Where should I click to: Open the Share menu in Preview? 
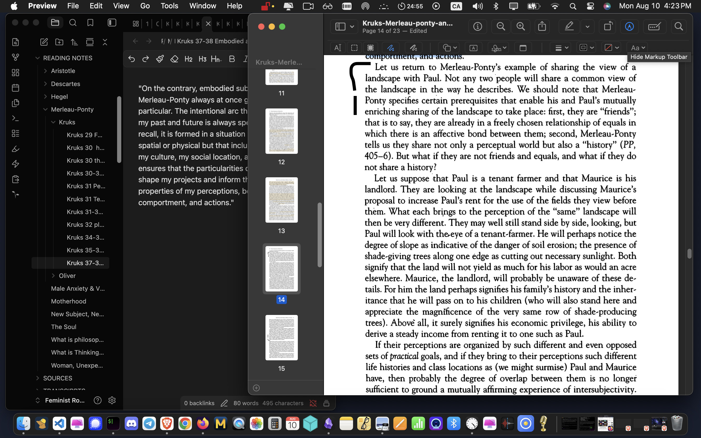click(x=542, y=27)
